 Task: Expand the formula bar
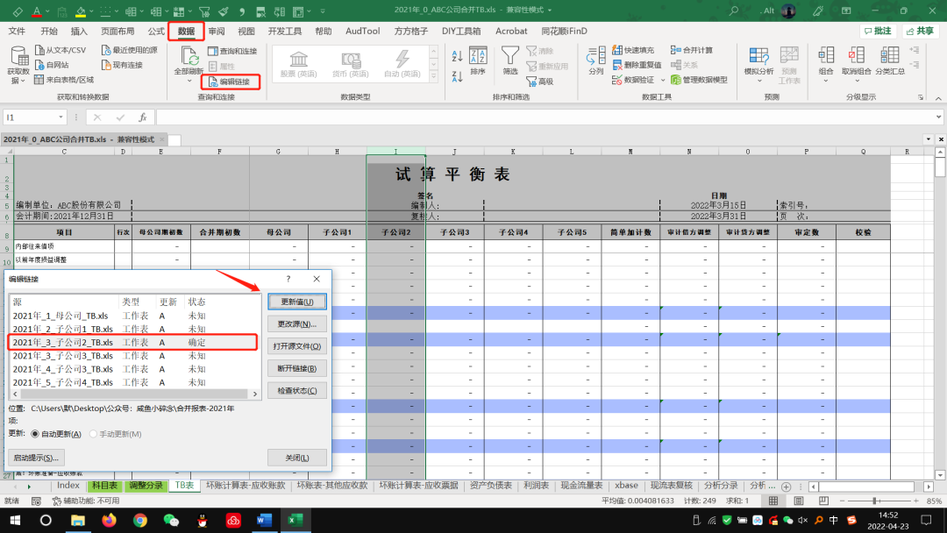coord(938,117)
